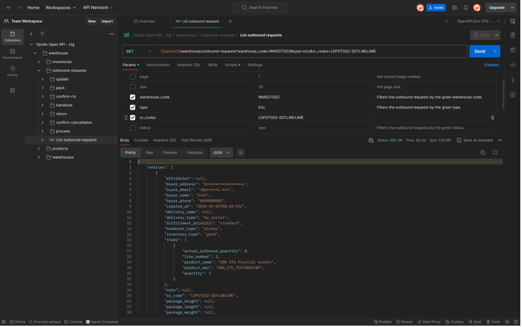Click Save as example
The width and height of the screenshot is (522, 327).
(476, 141)
